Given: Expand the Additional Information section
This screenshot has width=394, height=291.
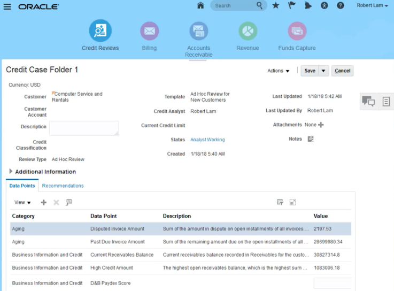Looking at the screenshot, I should [x=11, y=172].
